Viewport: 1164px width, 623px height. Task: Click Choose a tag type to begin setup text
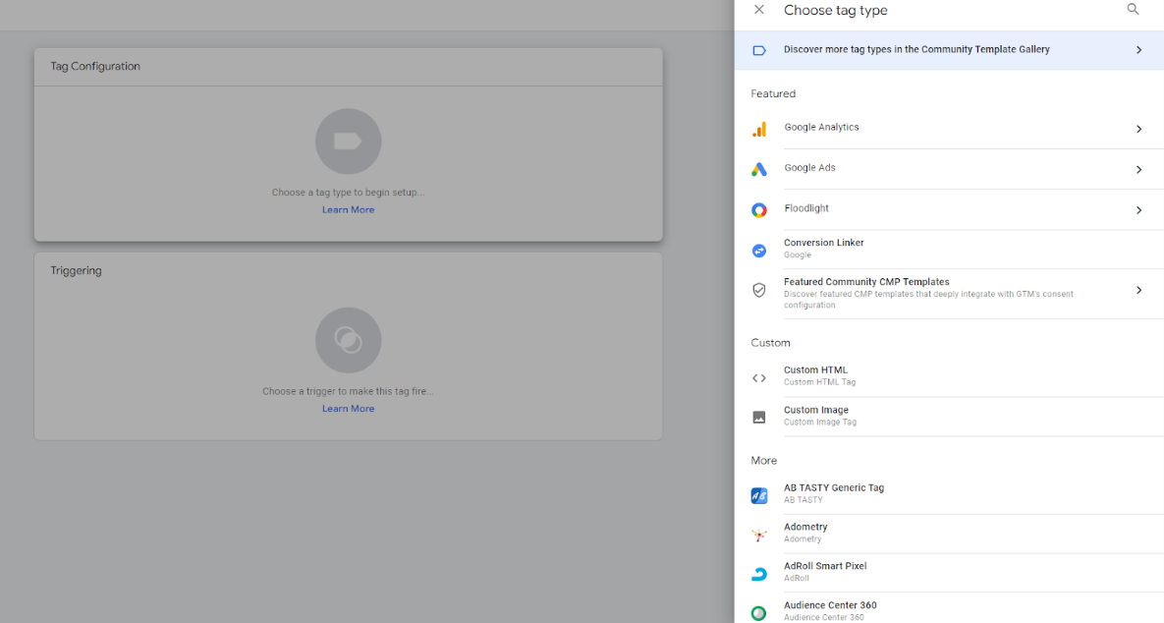click(348, 193)
